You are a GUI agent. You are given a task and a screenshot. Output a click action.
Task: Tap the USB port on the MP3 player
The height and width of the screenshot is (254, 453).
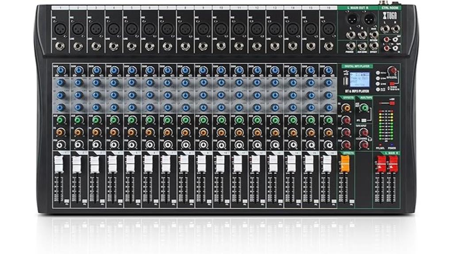346,82
